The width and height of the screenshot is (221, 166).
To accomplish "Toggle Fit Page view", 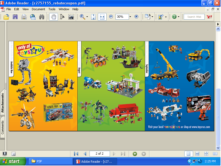I will pos(93,17).
